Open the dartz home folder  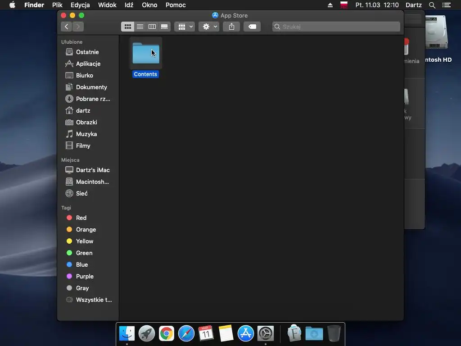pyautogui.click(x=83, y=111)
